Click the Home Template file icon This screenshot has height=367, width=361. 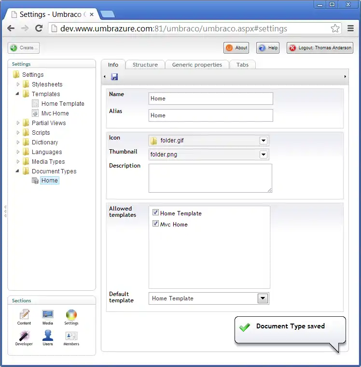click(x=35, y=103)
